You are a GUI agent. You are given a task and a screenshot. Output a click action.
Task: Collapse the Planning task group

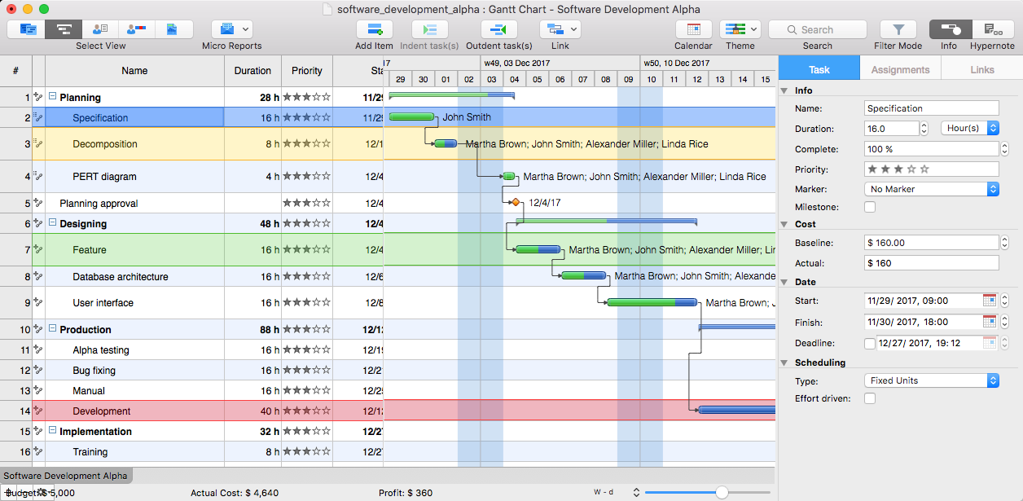click(x=52, y=97)
